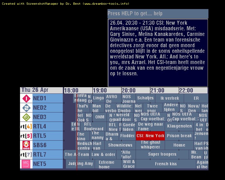The image size is (225, 180).
Task: Select Law & order on RTL7
Action: (x=103, y=154)
